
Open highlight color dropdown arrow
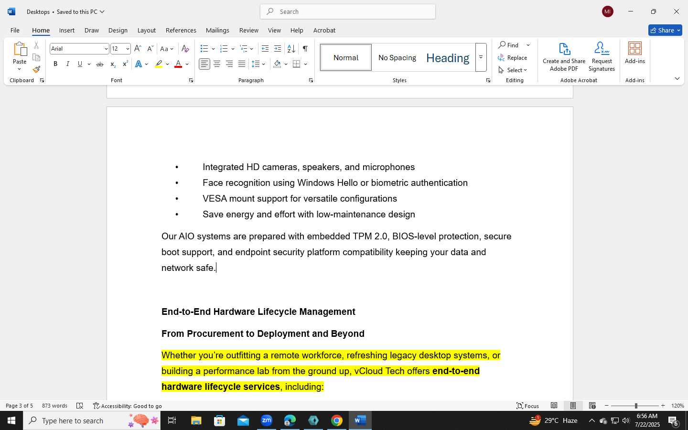(x=167, y=64)
